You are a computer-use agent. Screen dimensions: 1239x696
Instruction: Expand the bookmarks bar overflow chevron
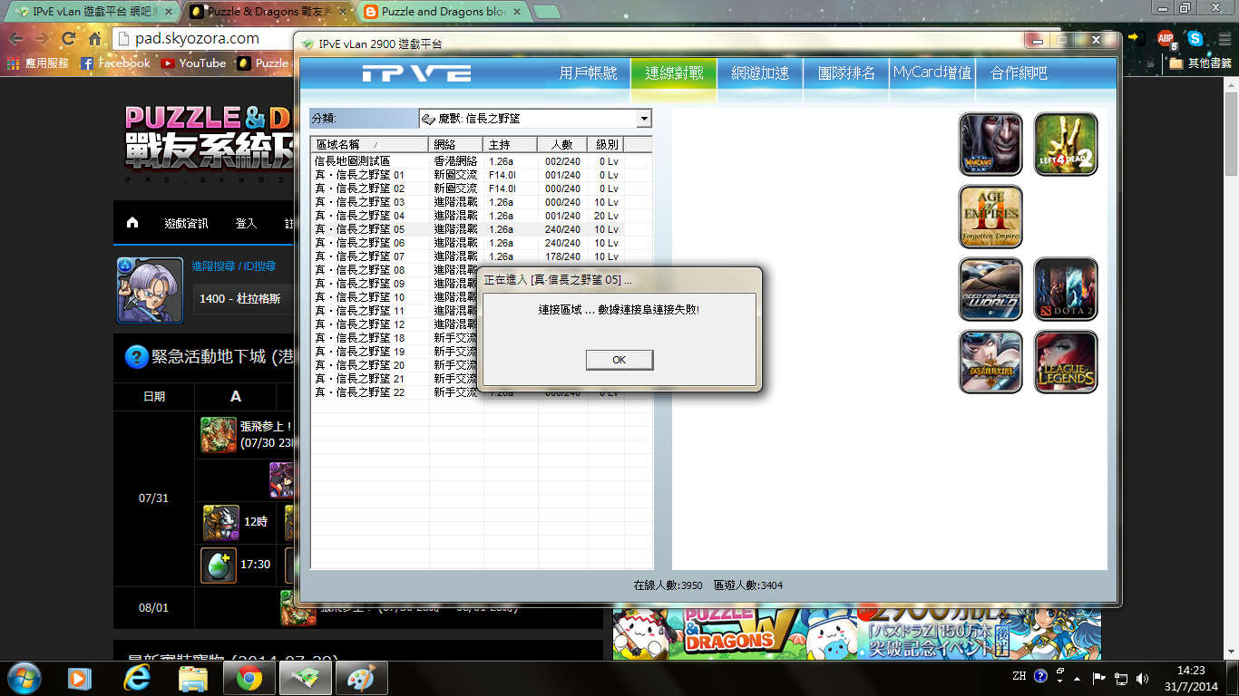coord(1152,64)
